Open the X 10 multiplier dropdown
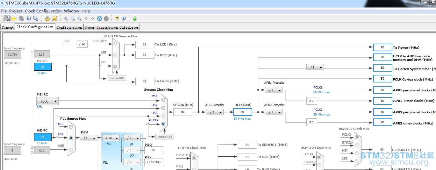 pos(111,138)
